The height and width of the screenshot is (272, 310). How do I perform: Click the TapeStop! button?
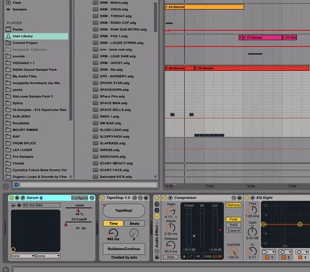pos(124,211)
